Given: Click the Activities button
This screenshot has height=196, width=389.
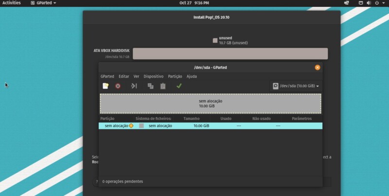Looking at the screenshot, I should tap(11, 3).
